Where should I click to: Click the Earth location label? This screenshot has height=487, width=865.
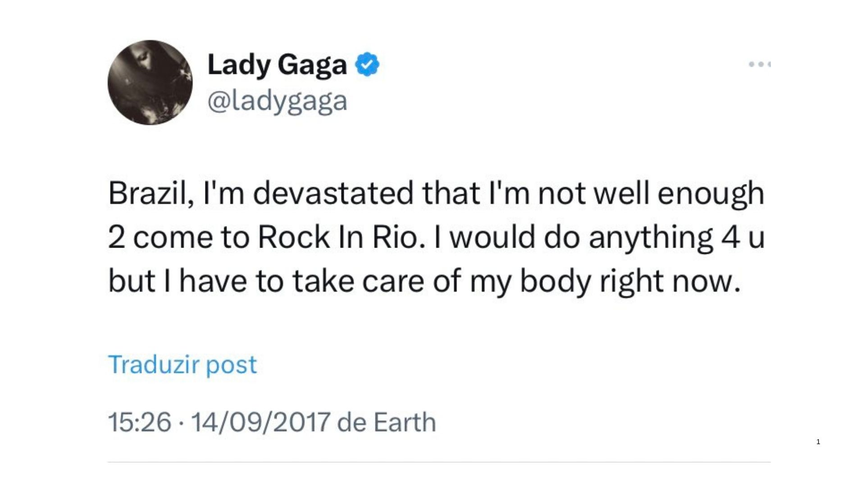pyautogui.click(x=405, y=423)
